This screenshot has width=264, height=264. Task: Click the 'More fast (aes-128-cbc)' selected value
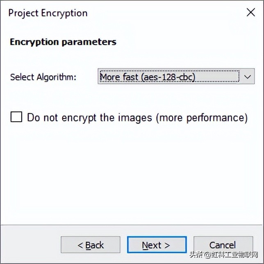[148, 77]
